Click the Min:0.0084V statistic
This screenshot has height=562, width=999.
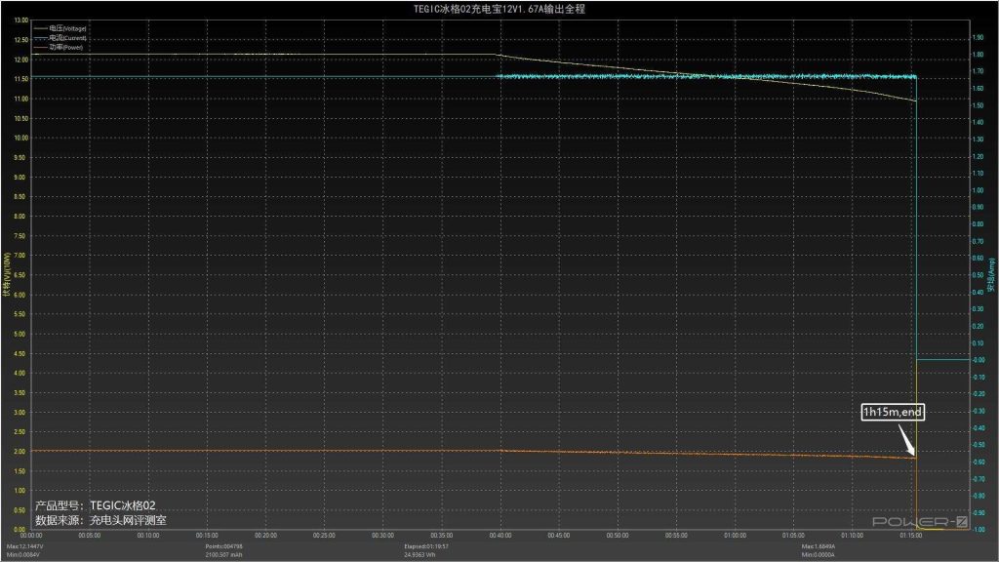click(x=23, y=555)
